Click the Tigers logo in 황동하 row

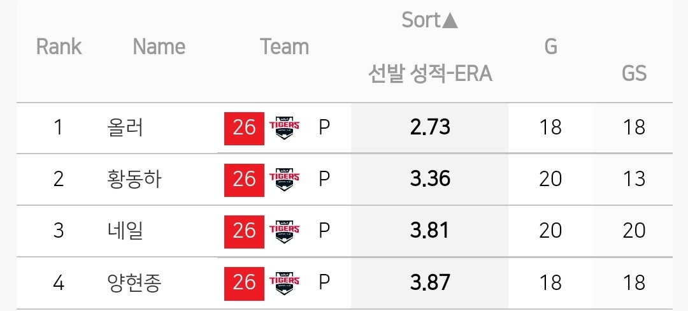pos(284,180)
